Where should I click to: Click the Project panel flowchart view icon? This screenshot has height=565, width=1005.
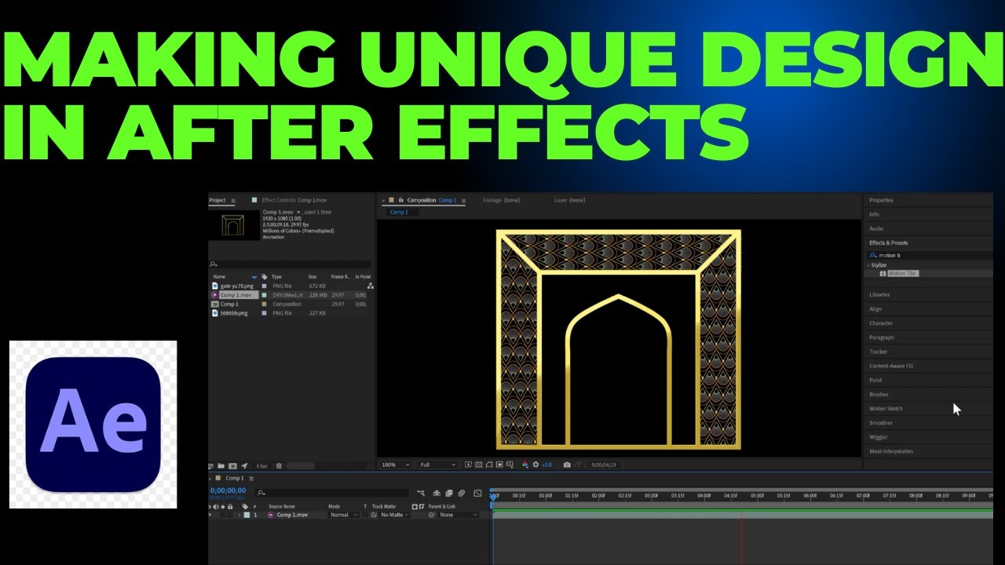[x=370, y=286]
